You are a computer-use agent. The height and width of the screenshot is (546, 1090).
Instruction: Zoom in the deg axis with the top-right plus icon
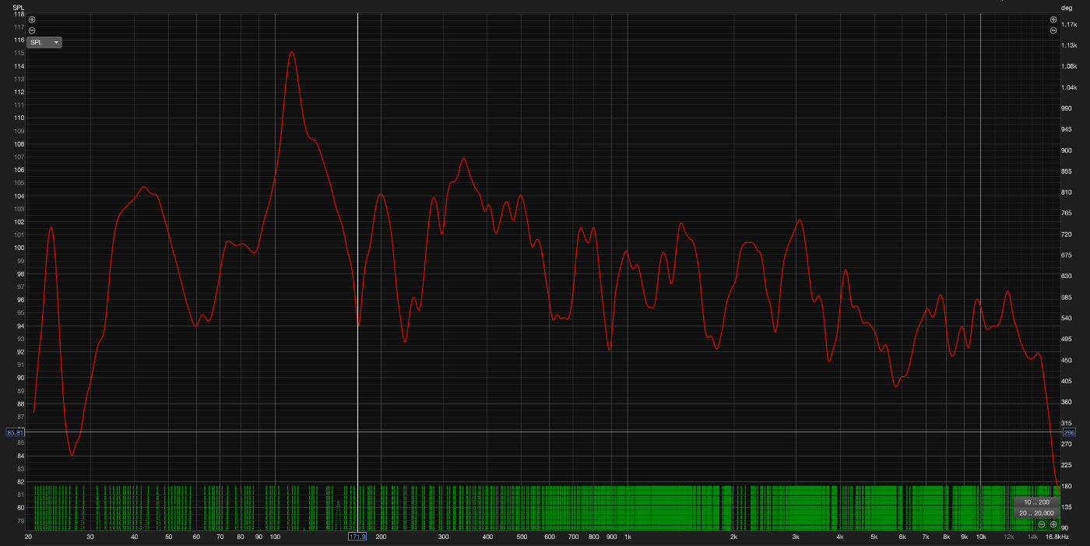coord(1053,19)
